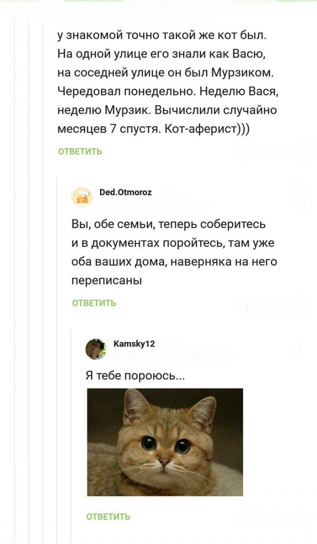Open Kamsky12 profile avatar
Image resolution: width=317 pixels, height=544 pixels.
(96, 348)
